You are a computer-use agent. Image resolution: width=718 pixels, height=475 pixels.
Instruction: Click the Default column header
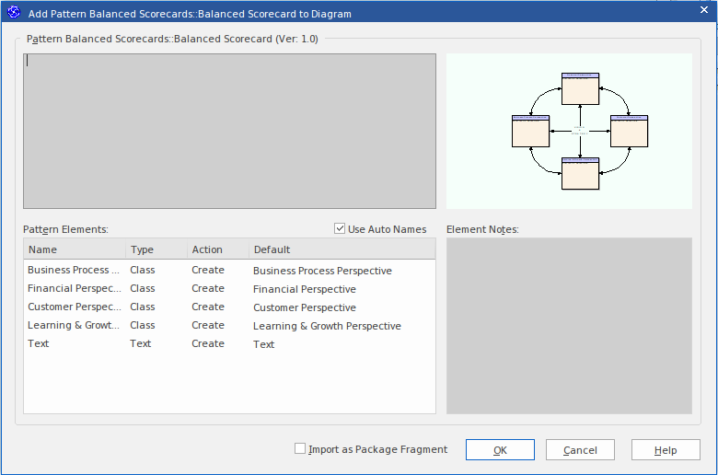pyautogui.click(x=341, y=249)
